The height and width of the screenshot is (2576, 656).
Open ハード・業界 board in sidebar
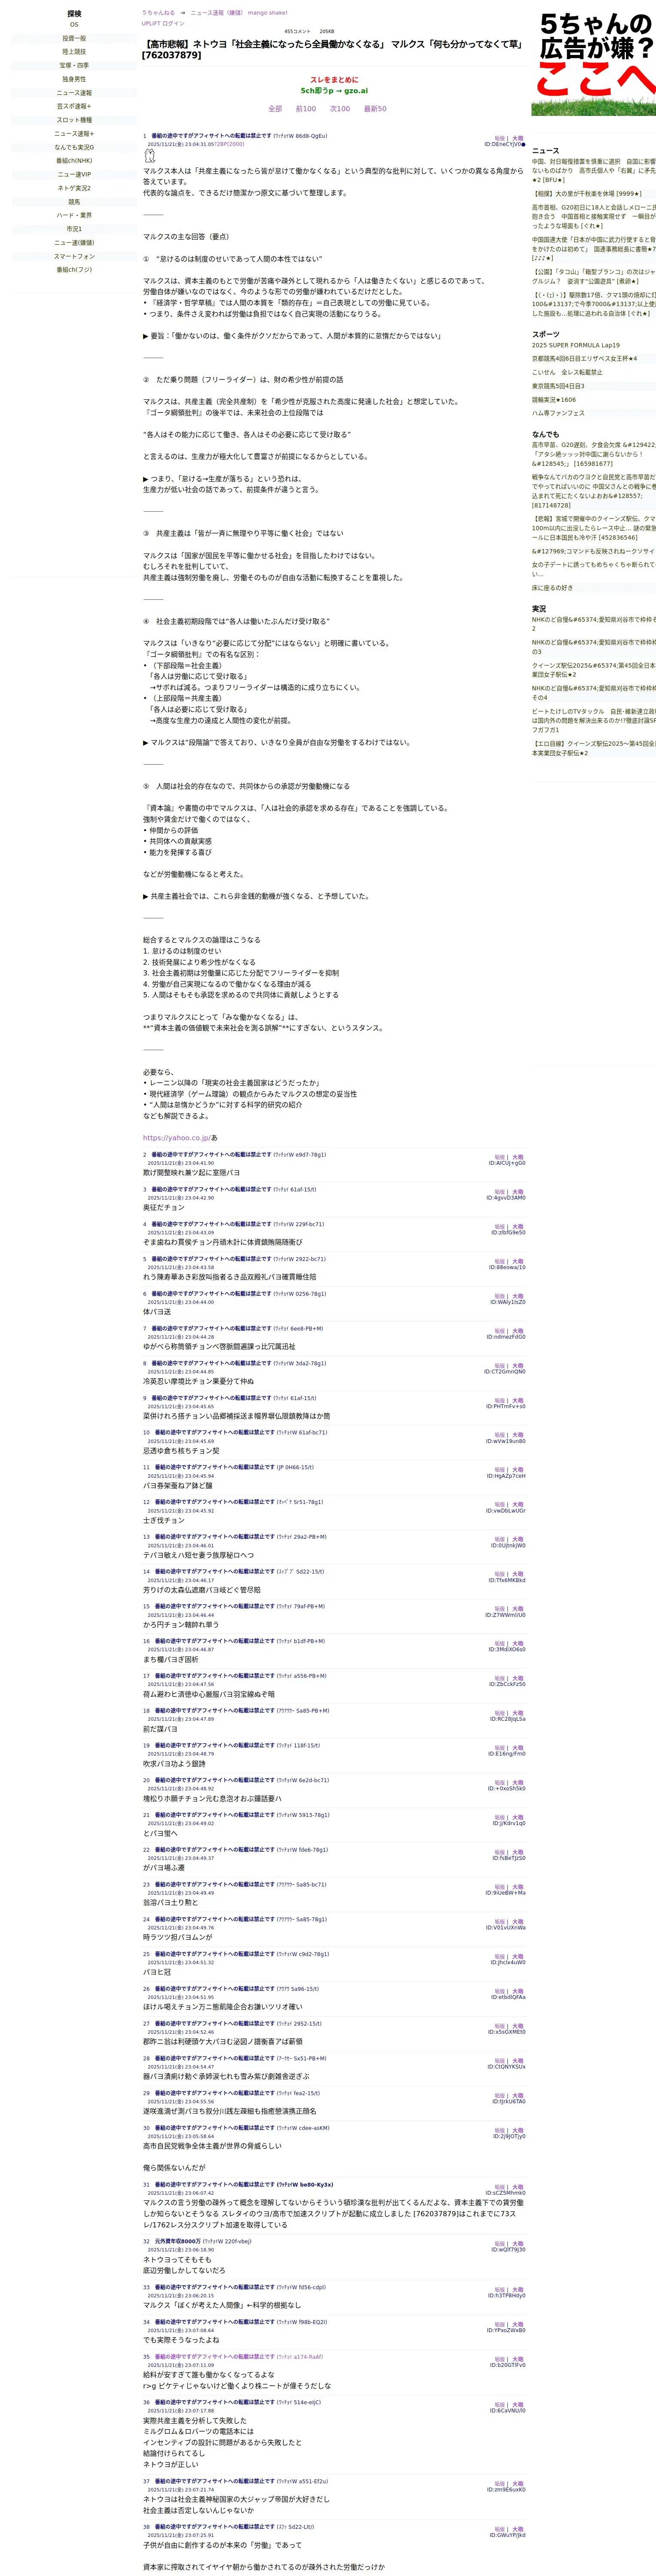74,215
